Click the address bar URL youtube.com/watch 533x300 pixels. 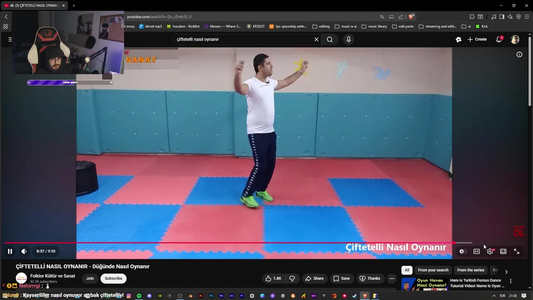coord(159,17)
